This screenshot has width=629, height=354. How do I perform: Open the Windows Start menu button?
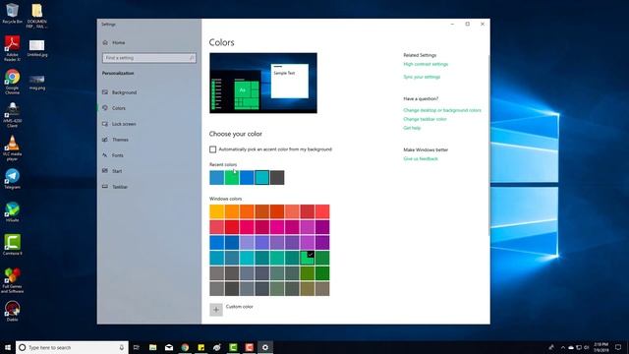point(8,347)
